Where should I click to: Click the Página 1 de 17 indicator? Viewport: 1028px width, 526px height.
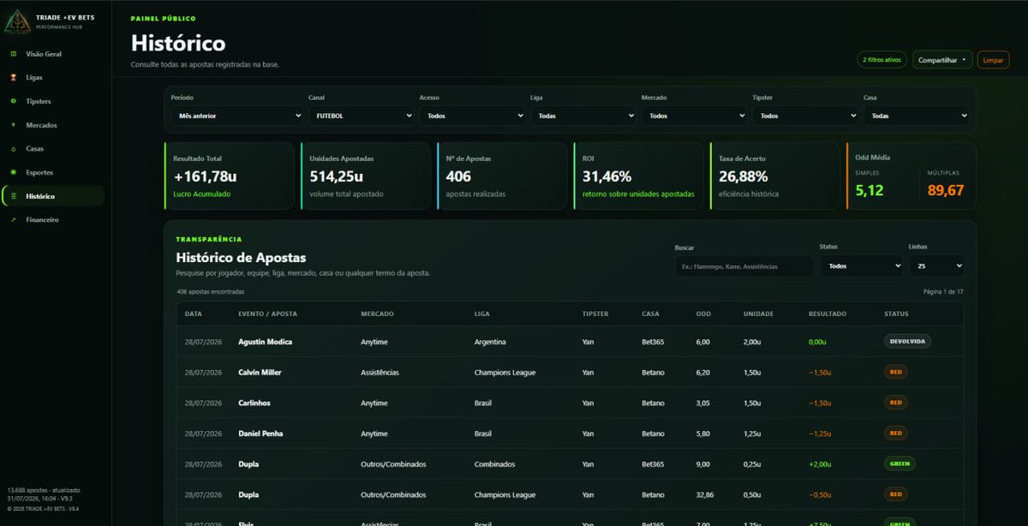943,291
